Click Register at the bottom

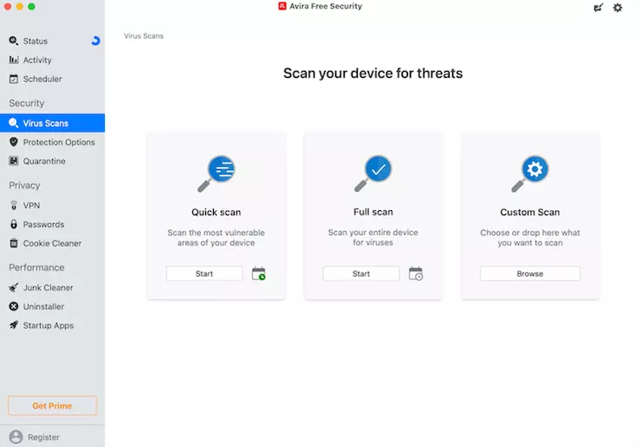[x=43, y=437]
